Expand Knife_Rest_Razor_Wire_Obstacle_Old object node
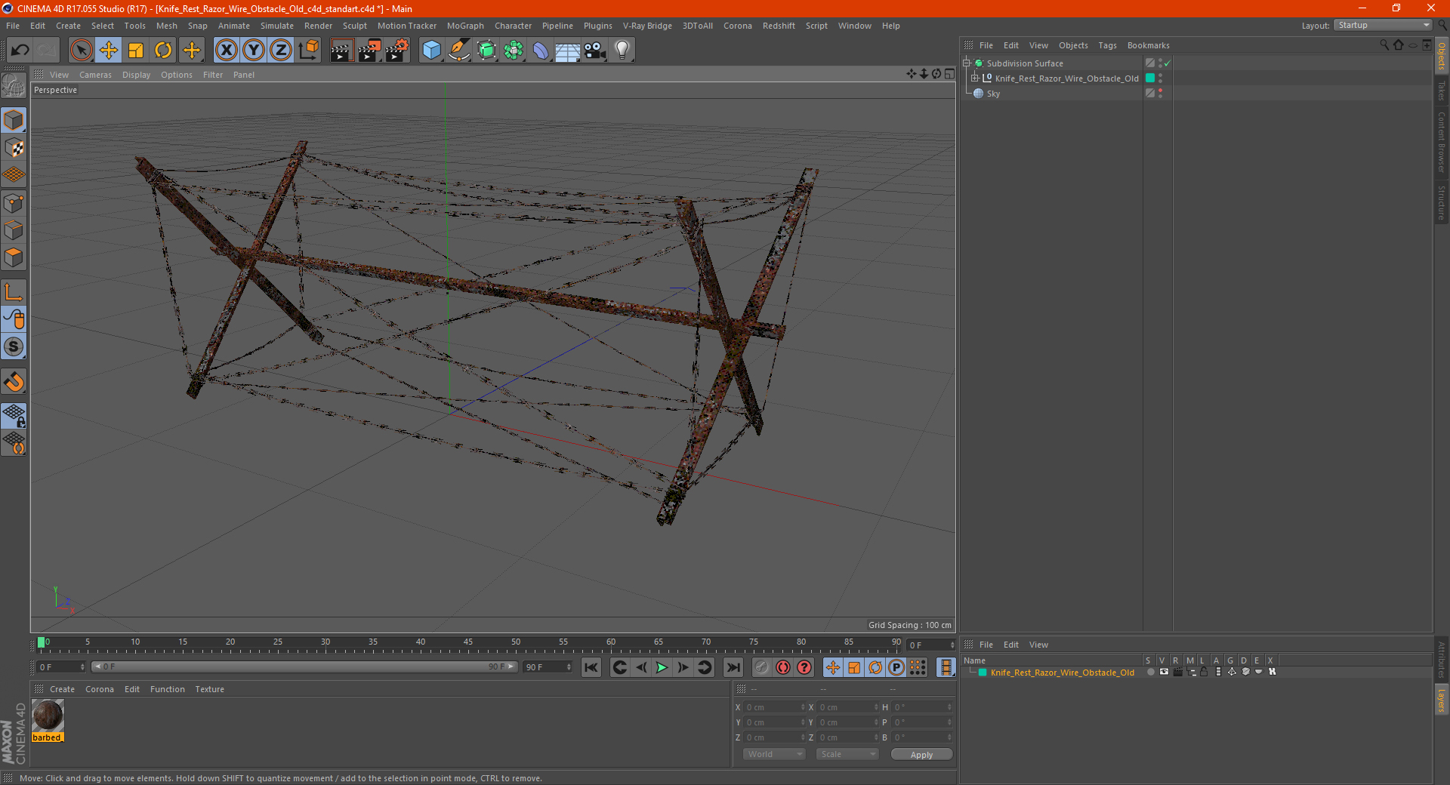1450x785 pixels. pyautogui.click(x=975, y=78)
